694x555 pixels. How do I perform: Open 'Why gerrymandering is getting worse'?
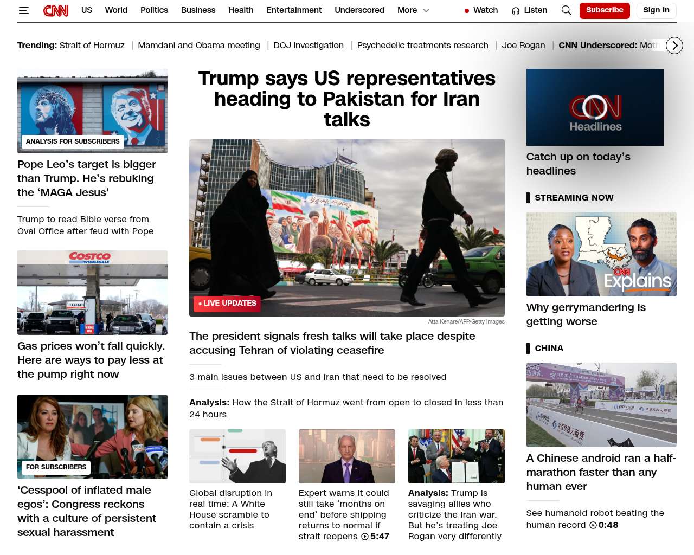[x=586, y=314]
